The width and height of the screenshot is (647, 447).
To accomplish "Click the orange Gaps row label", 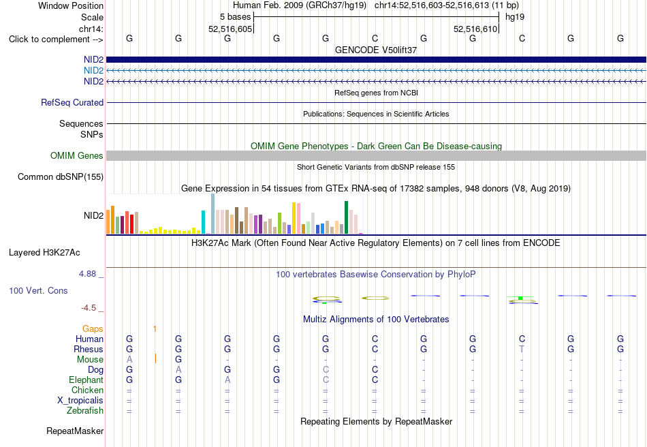I will coord(93,328).
